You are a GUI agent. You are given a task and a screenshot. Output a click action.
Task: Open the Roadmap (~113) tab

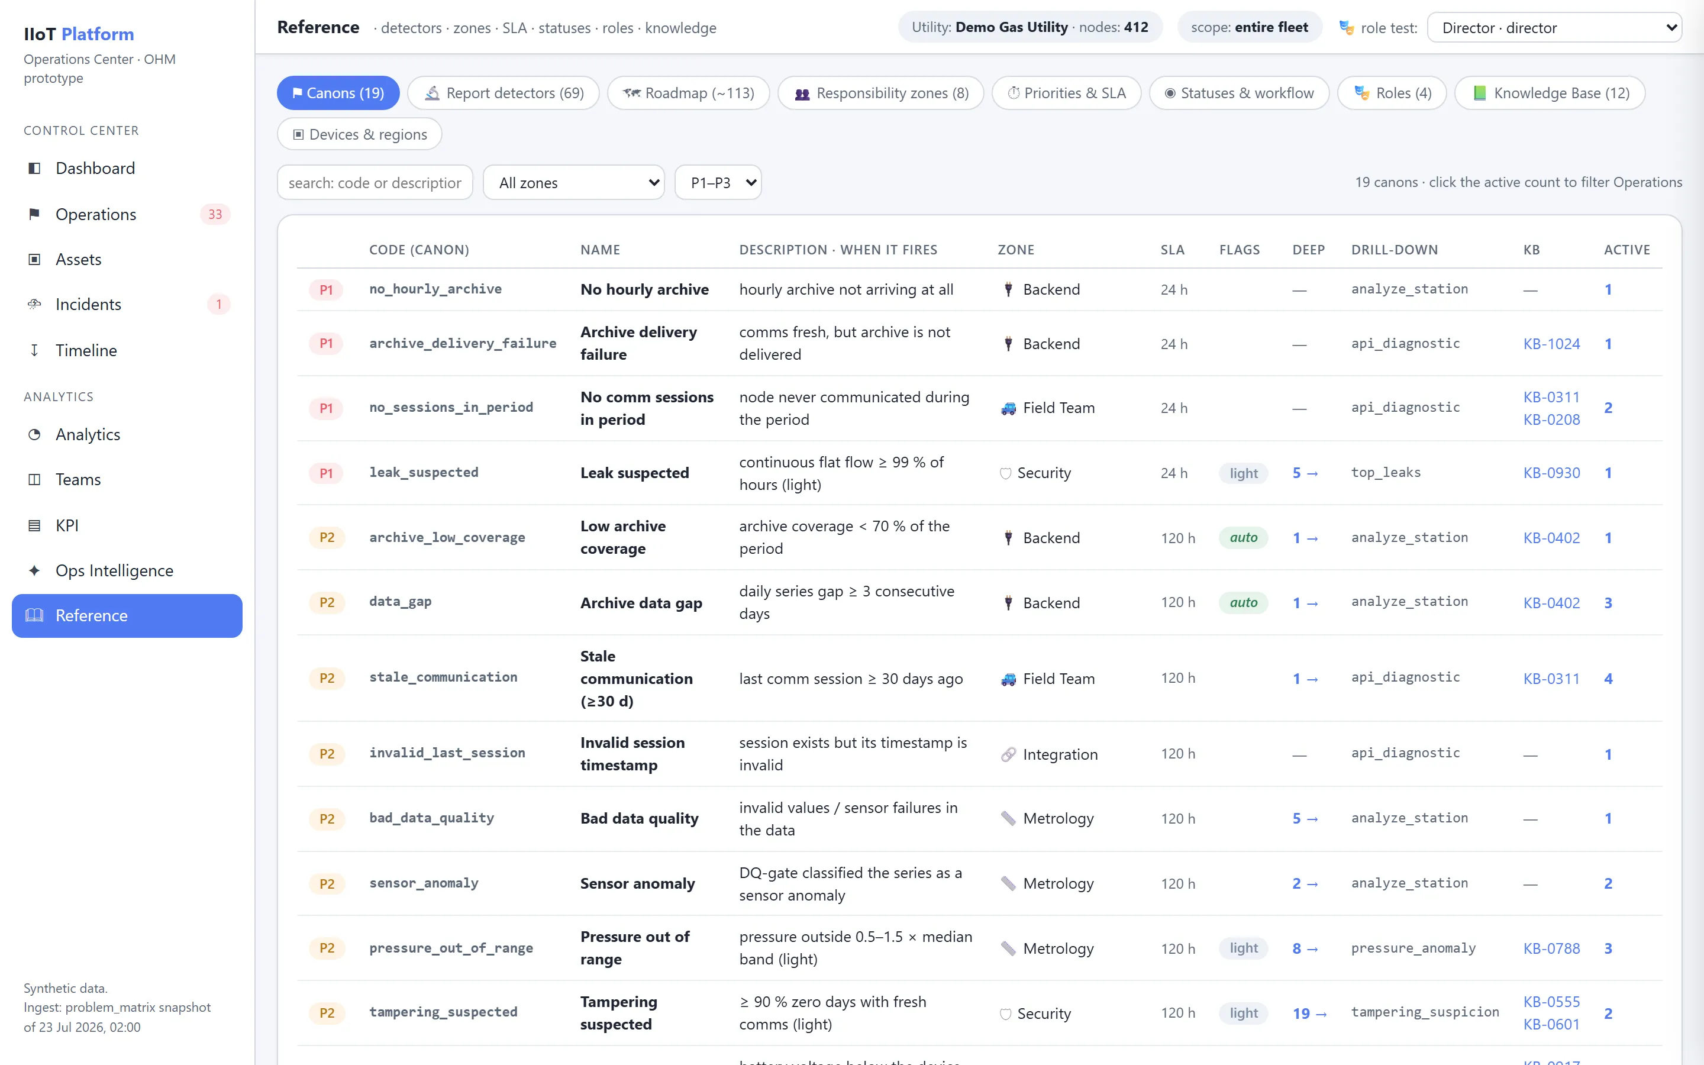pos(688,93)
